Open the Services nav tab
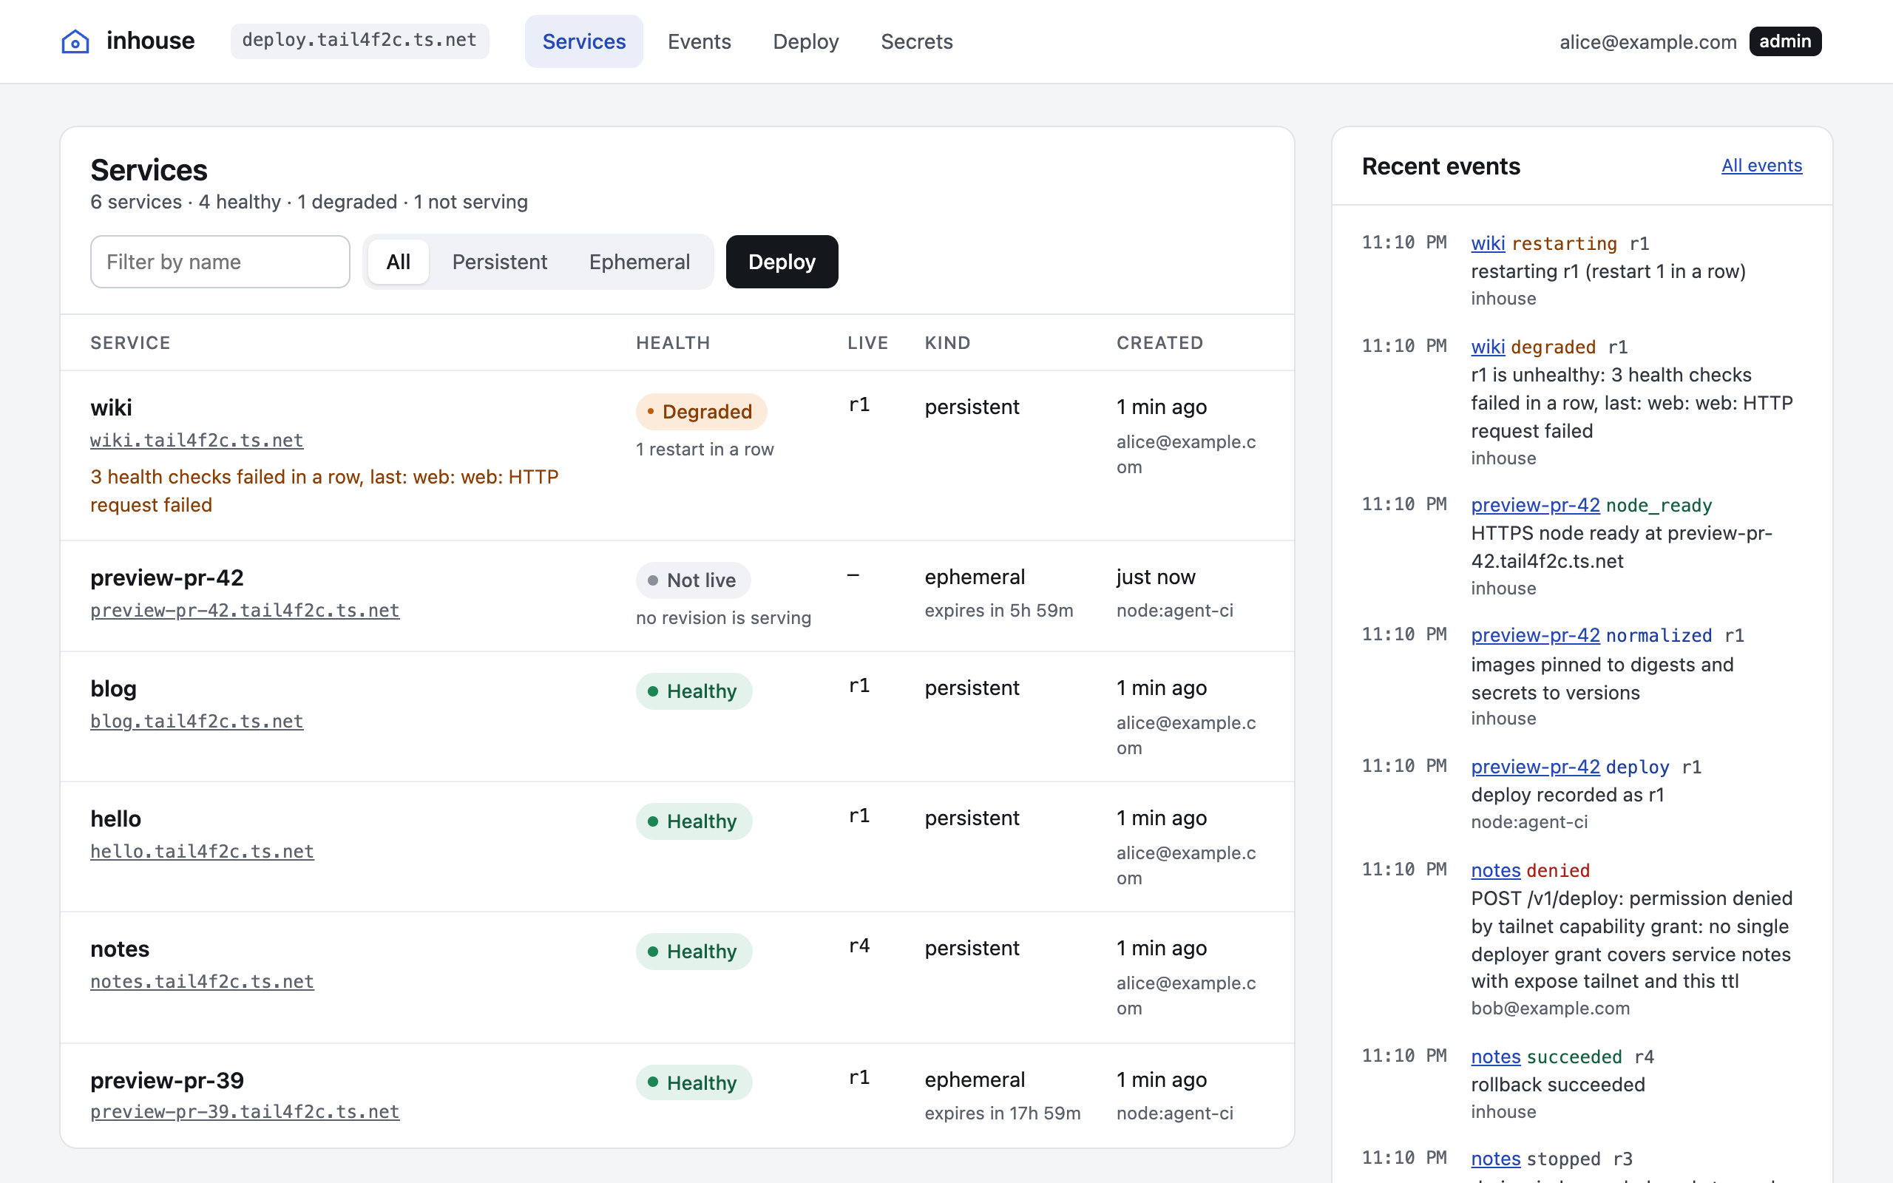This screenshot has width=1893, height=1183. click(583, 41)
